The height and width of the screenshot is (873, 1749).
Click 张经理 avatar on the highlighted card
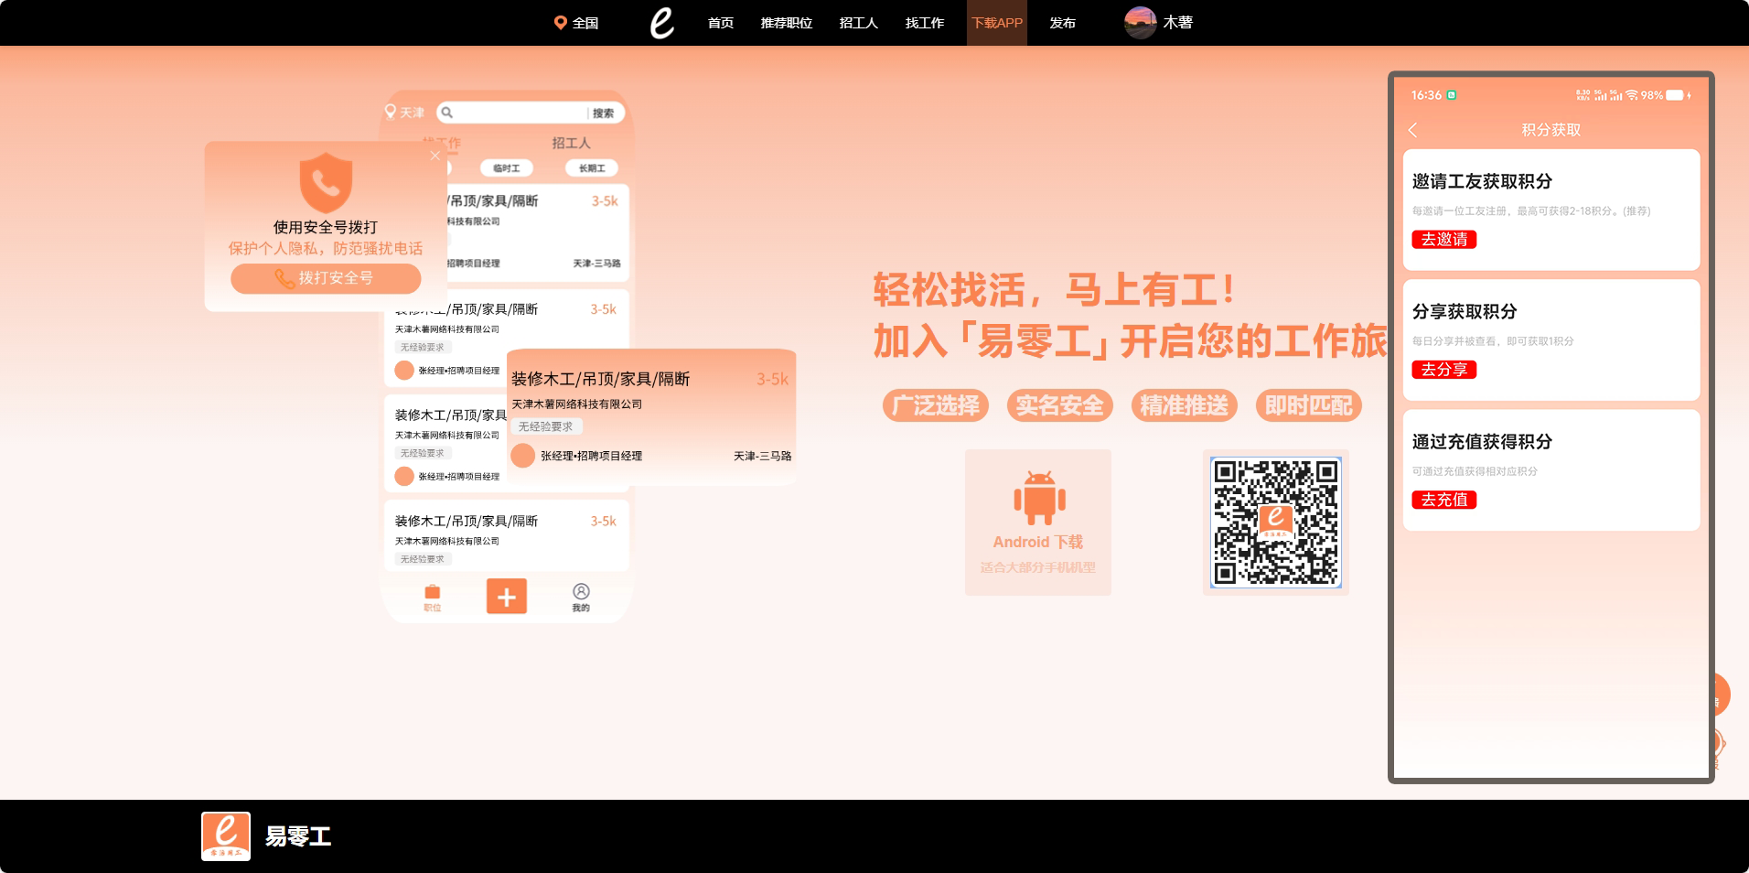[523, 456]
